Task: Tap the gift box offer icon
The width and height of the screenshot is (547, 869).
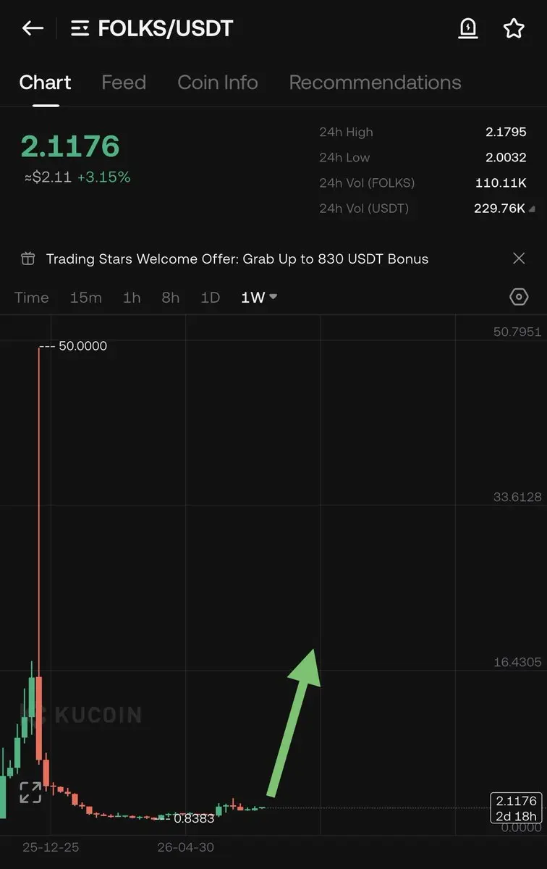Action: pos(27,259)
